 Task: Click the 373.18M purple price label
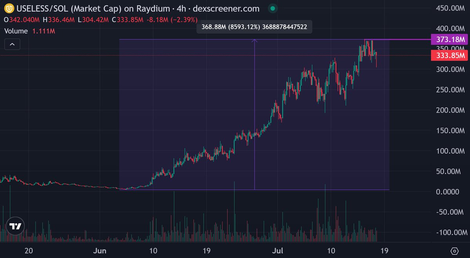449,39
